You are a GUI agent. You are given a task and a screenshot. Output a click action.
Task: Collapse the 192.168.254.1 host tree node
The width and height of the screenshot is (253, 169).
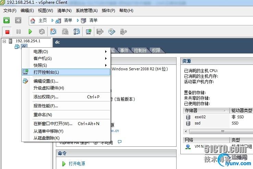tap(4, 41)
